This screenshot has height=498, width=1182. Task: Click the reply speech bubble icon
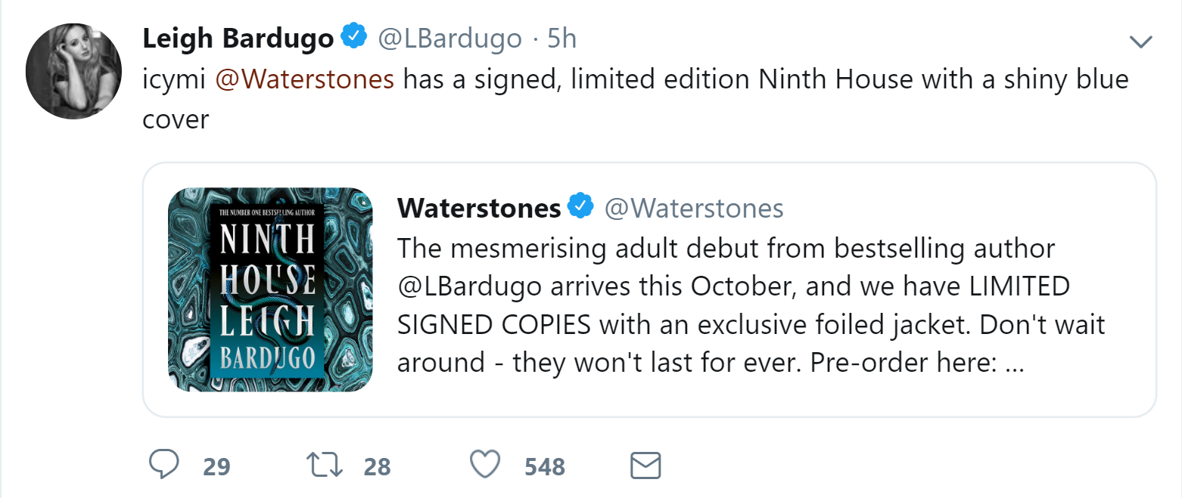point(166,466)
